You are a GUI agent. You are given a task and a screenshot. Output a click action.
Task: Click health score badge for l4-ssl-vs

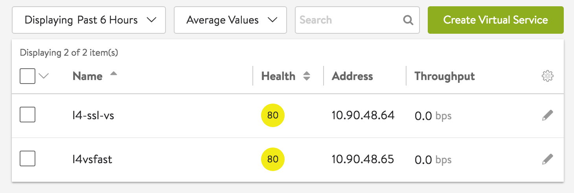(x=272, y=116)
